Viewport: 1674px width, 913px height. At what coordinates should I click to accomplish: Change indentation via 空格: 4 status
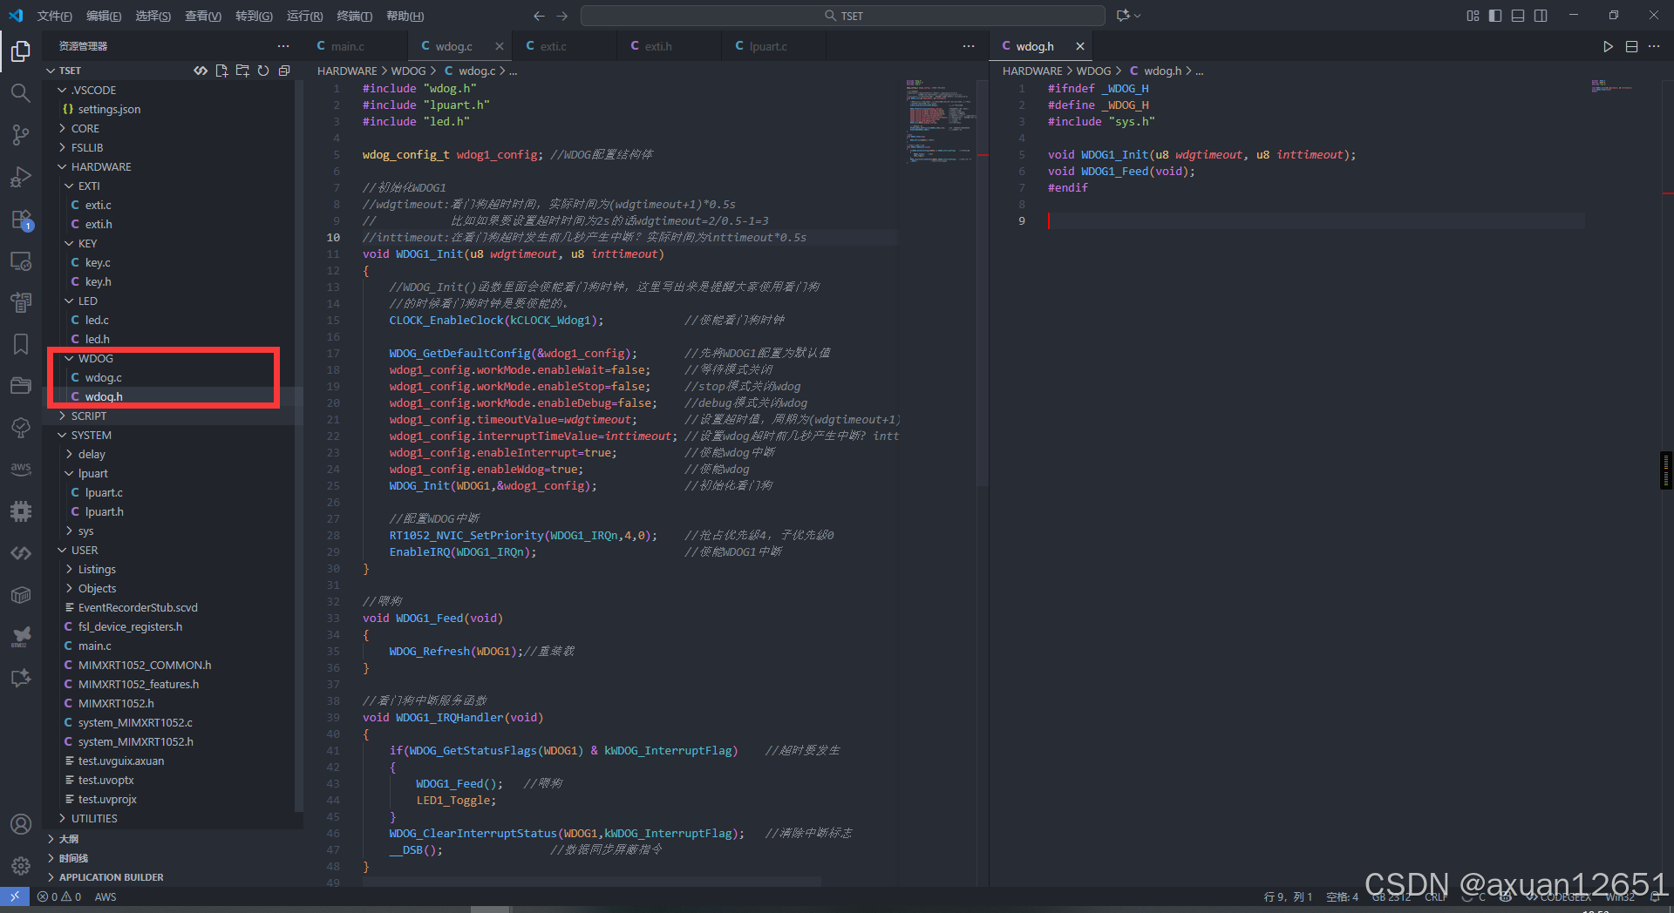1342,896
